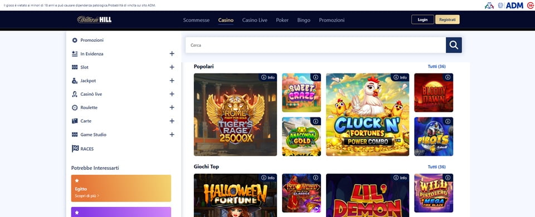Launch Cluck N' Fortunes game thumbnail
The width and height of the screenshot is (535, 217).
tap(367, 115)
